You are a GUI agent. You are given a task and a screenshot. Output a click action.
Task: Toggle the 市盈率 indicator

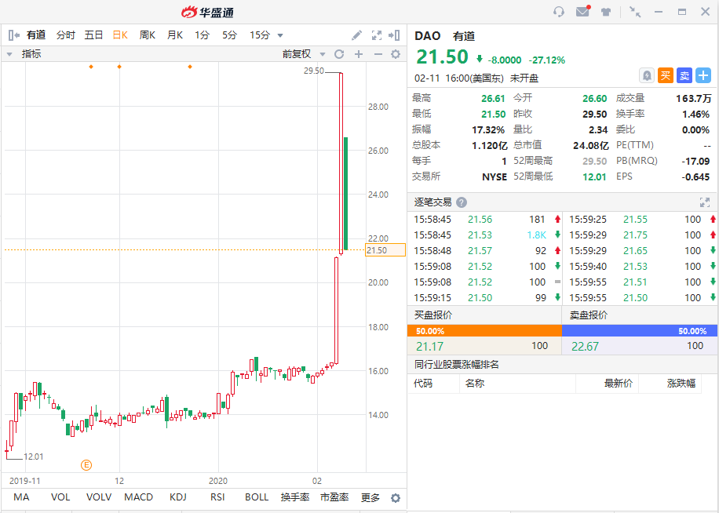tap(334, 497)
